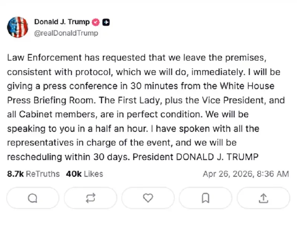297x231 pixels.
Task: Open the flag-themed profile avatar
Action: [x=18, y=27]
